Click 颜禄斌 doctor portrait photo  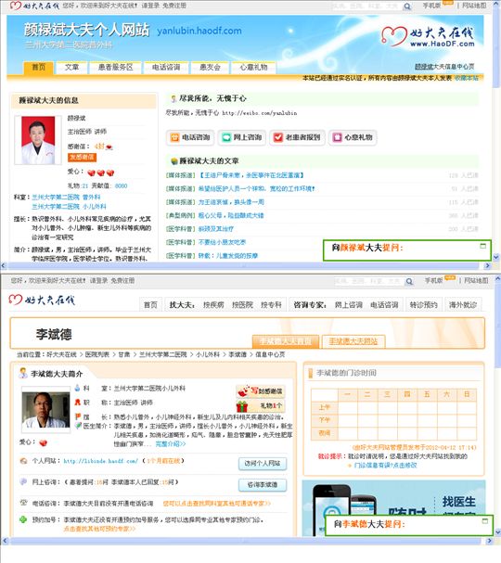38,140
